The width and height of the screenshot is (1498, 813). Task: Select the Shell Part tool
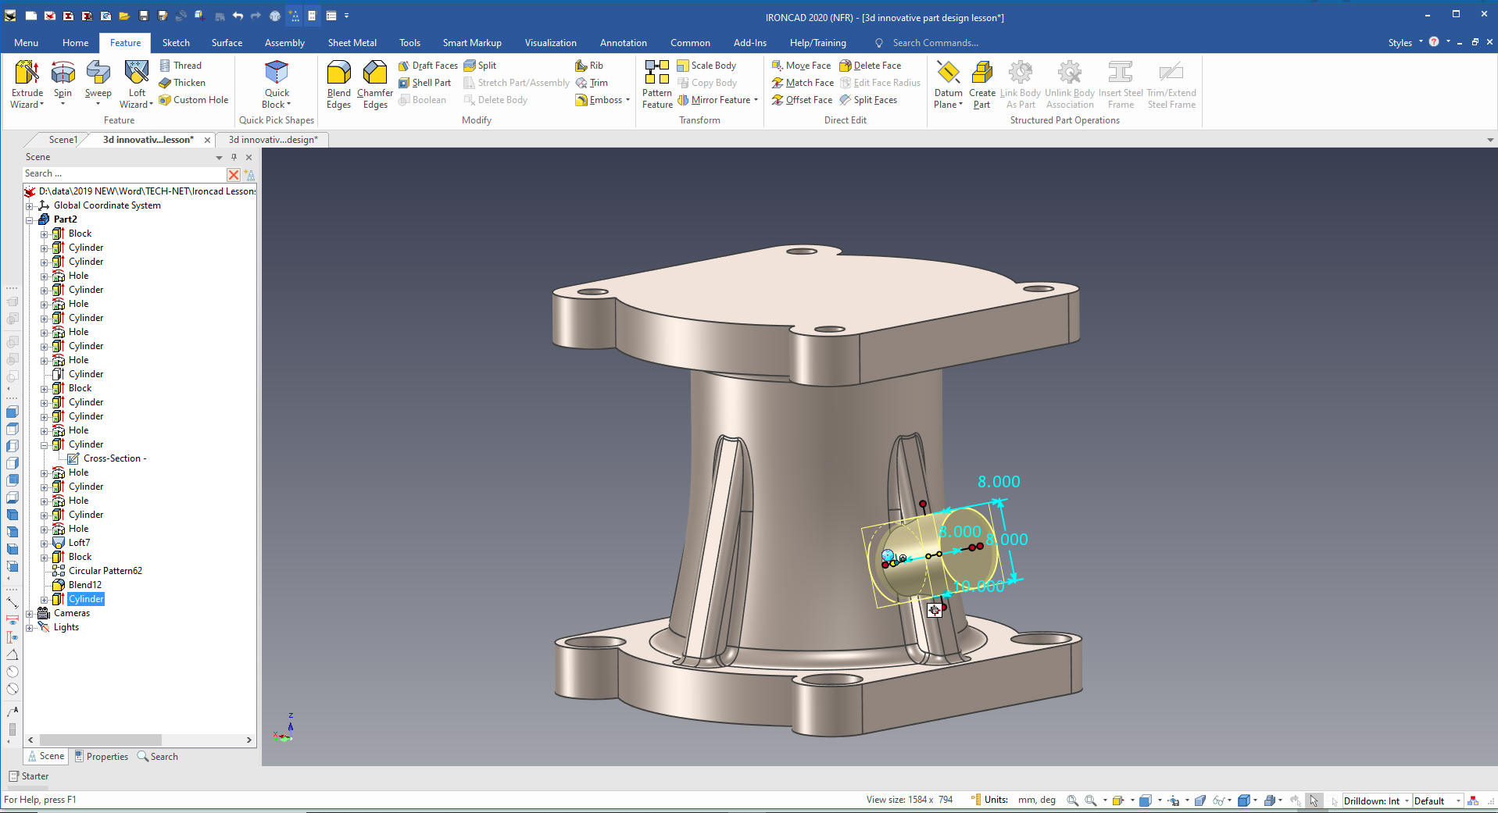tap(424, 83)
